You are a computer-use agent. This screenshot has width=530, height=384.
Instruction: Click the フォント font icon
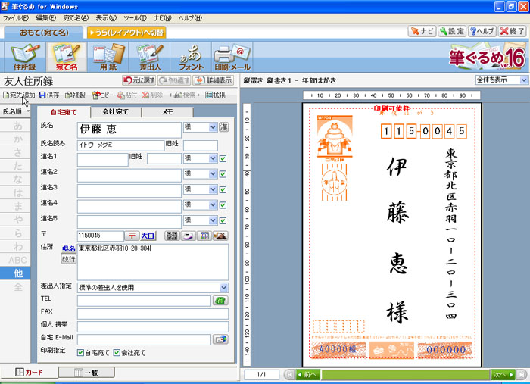190,56
